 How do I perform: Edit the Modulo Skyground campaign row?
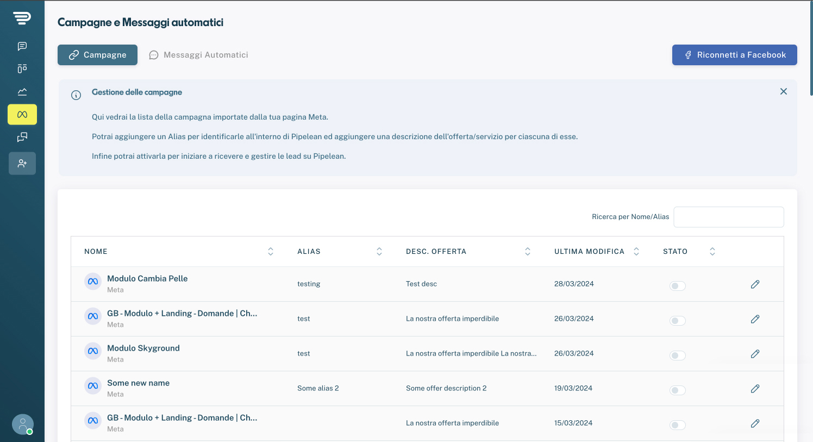coord(755,354)
